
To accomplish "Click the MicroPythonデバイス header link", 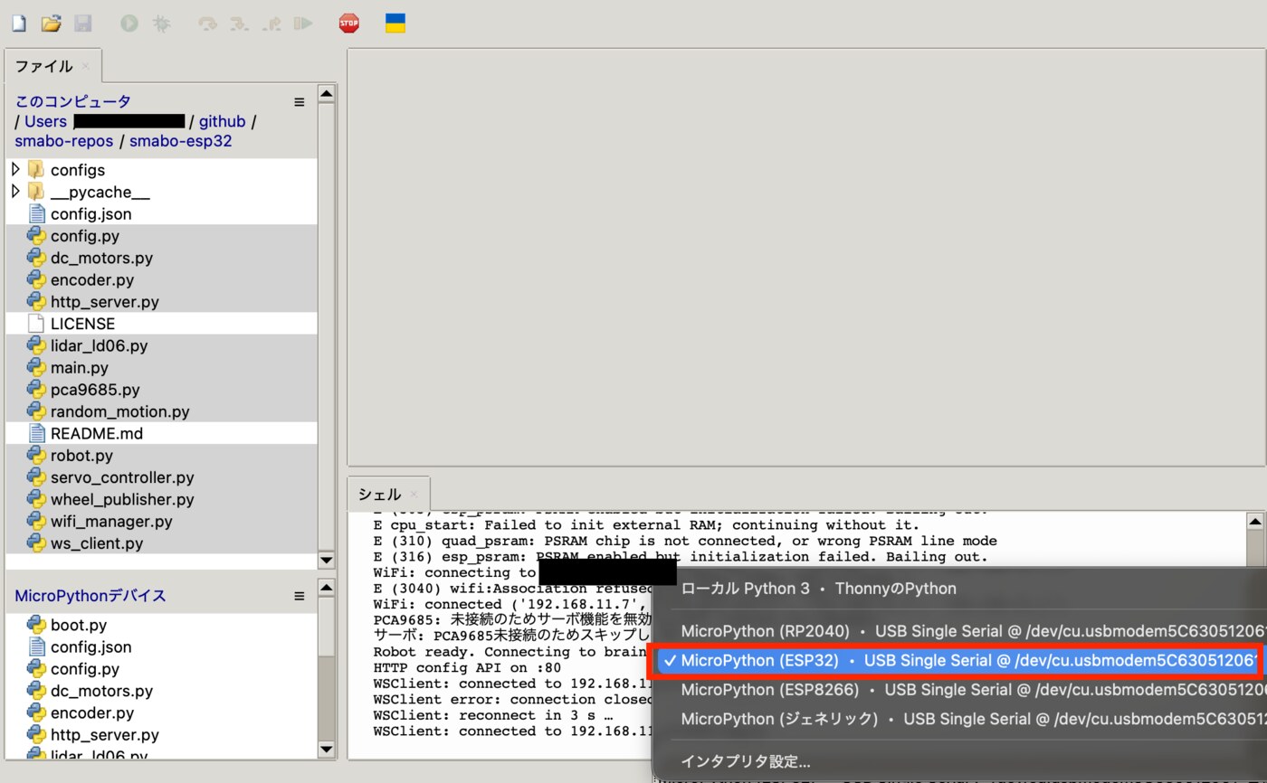I will [x=90, y=596].
